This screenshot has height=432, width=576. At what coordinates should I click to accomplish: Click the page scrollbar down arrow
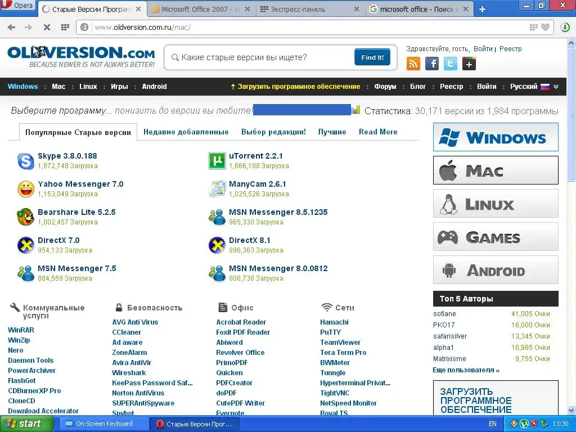coord(571,410)
